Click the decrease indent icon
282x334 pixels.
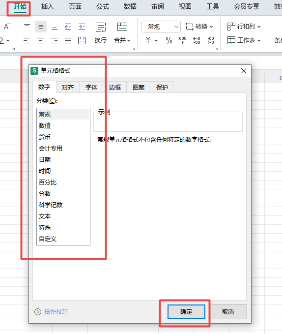[68, 27]
